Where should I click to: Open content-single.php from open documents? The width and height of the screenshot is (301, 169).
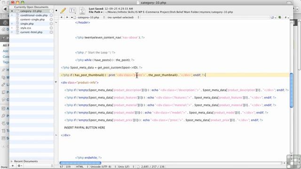(x=32, y=20)
